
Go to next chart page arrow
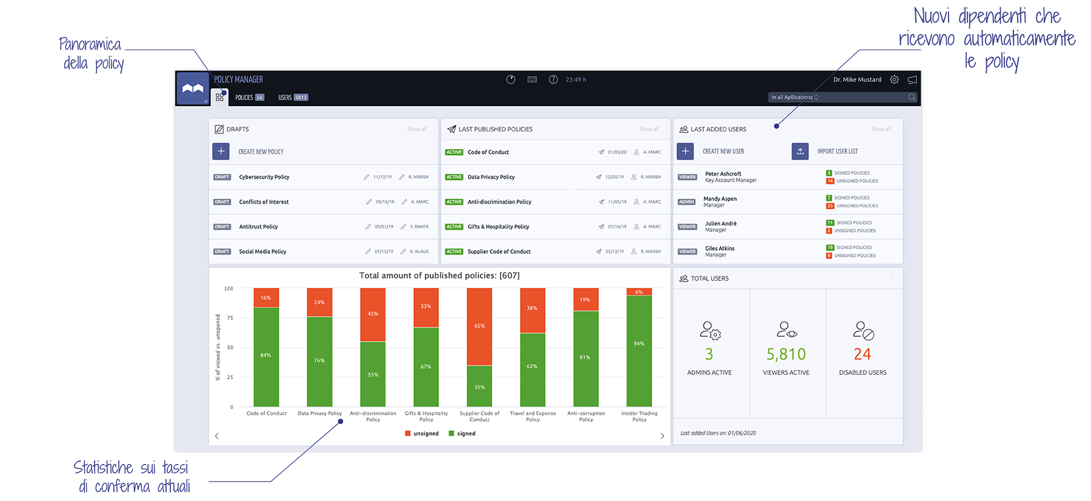662,436
